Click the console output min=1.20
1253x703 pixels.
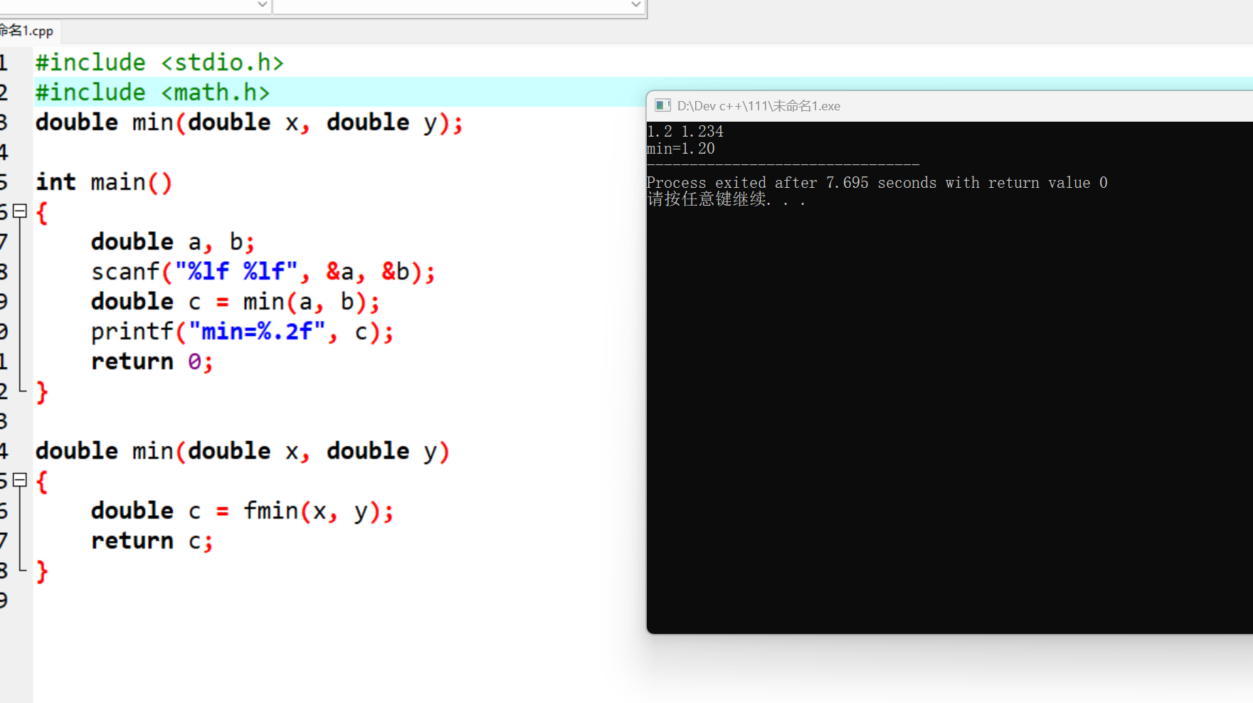(681, 149)
